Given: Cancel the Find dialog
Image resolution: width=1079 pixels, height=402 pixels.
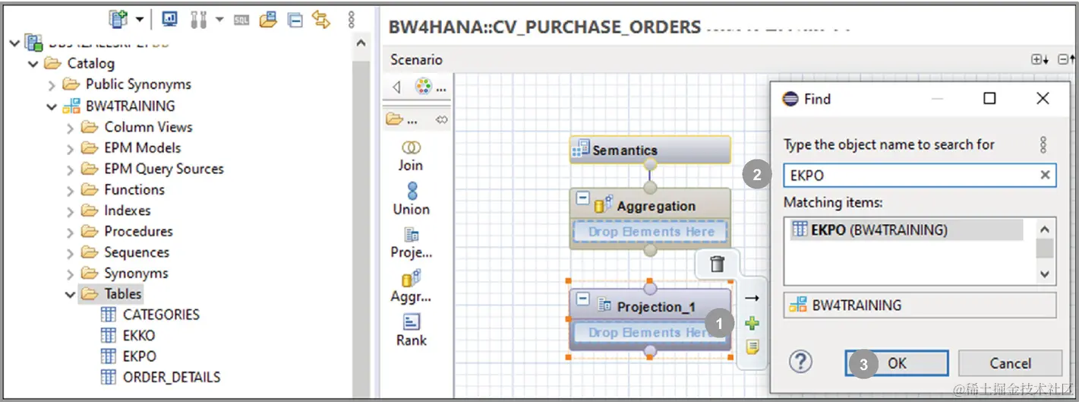Looking at the screenshot, I should coord(1010,363).
